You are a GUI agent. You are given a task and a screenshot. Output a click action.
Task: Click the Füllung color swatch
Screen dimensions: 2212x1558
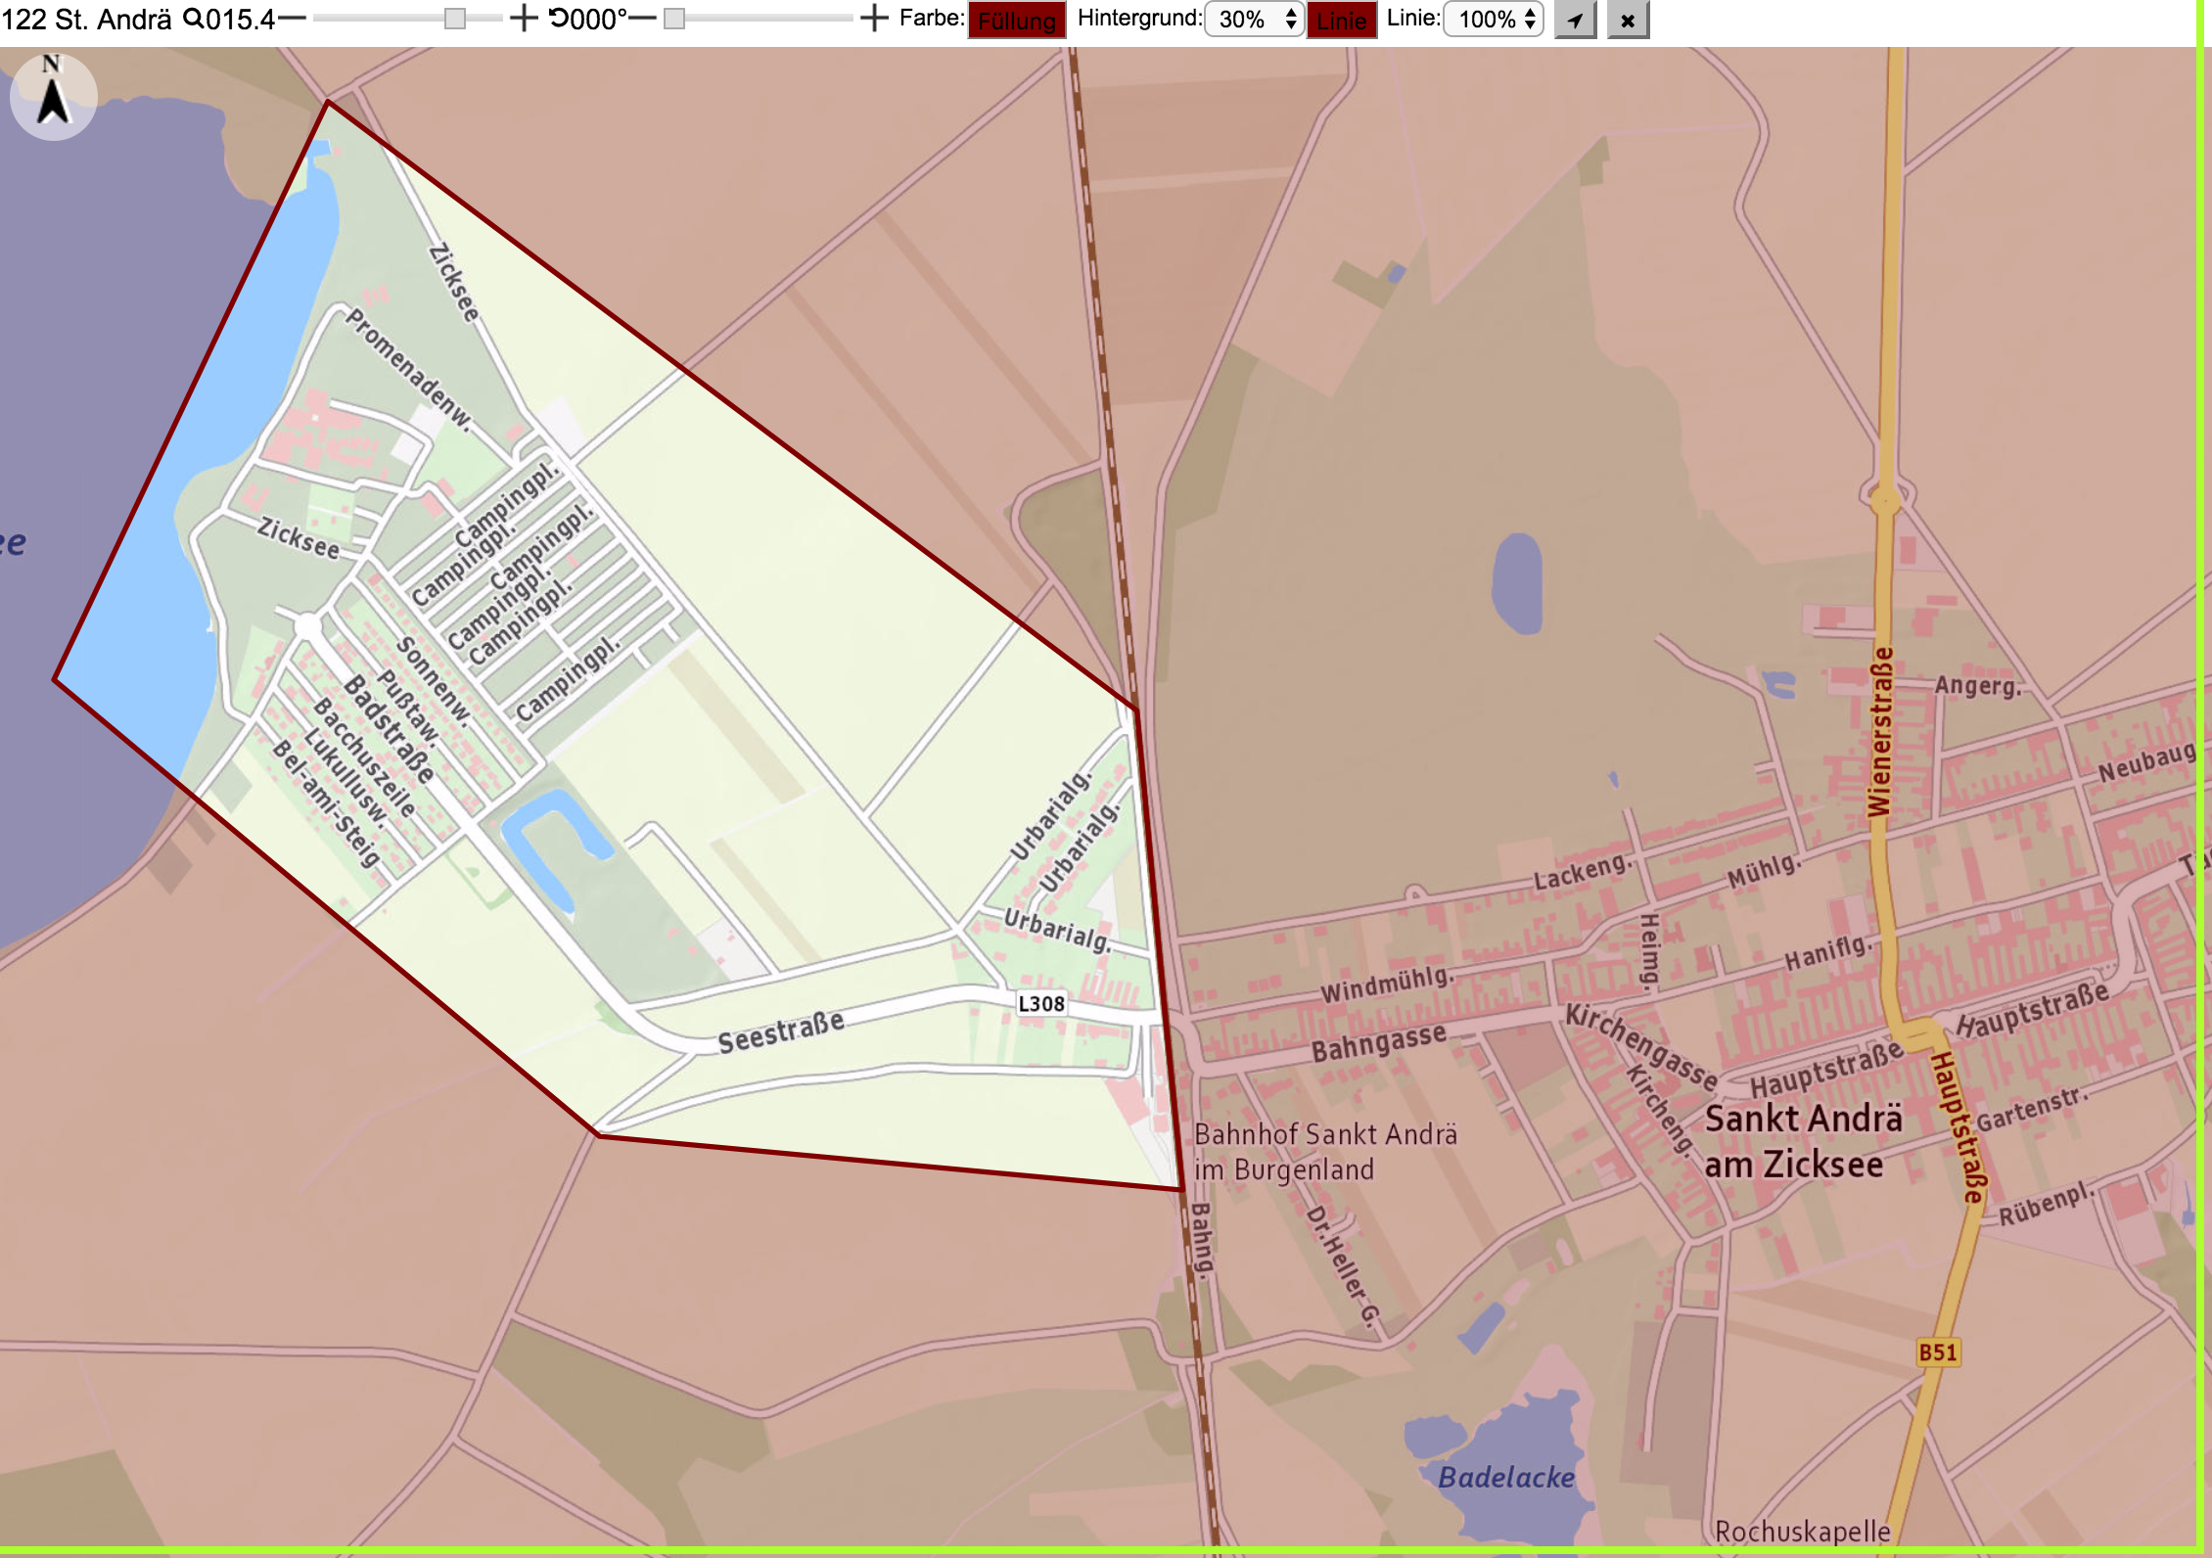[x=1017, y=21]
